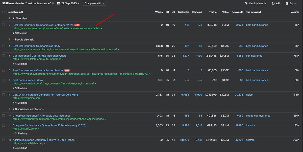
Task: Click the Export file icon
Action: [x=287, y=3]
